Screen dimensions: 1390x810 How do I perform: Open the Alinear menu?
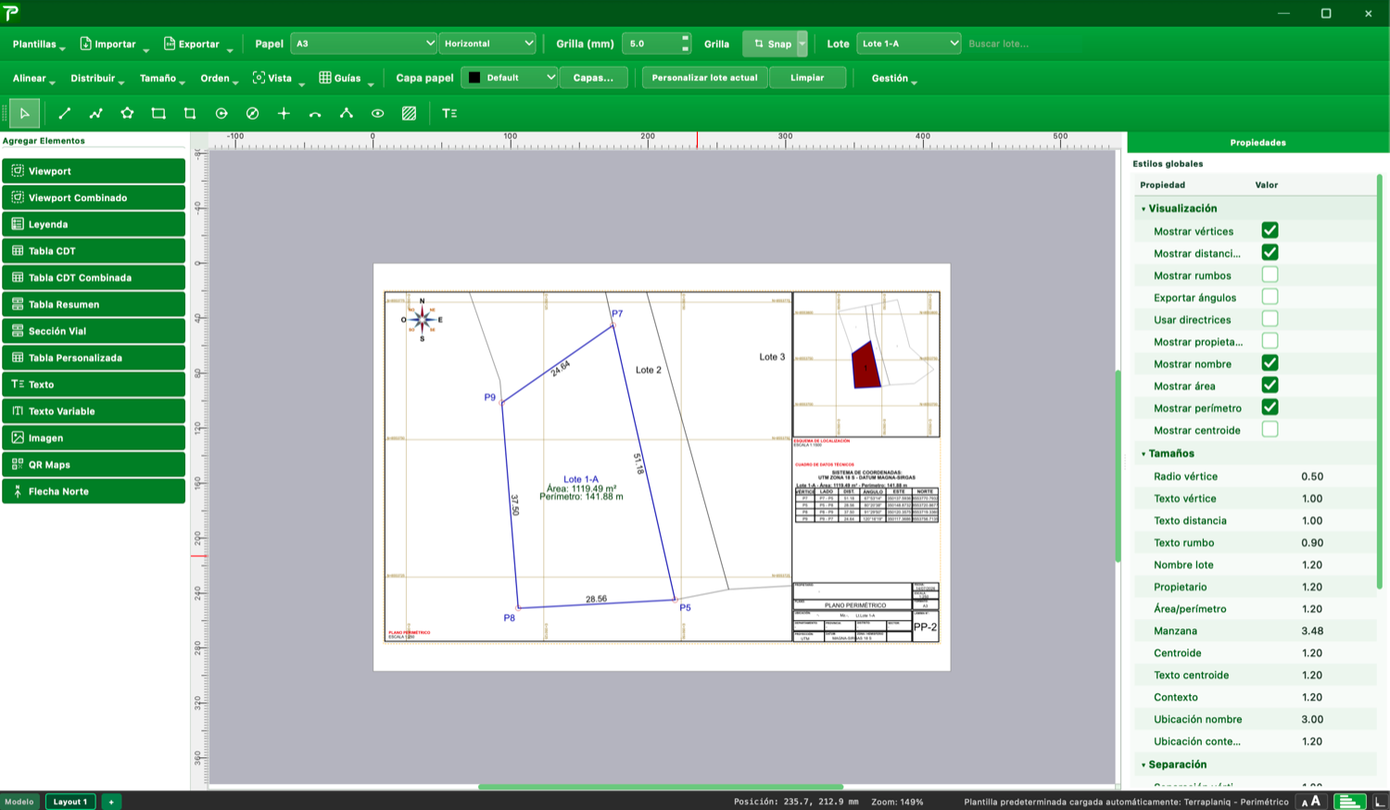[33, 78]
